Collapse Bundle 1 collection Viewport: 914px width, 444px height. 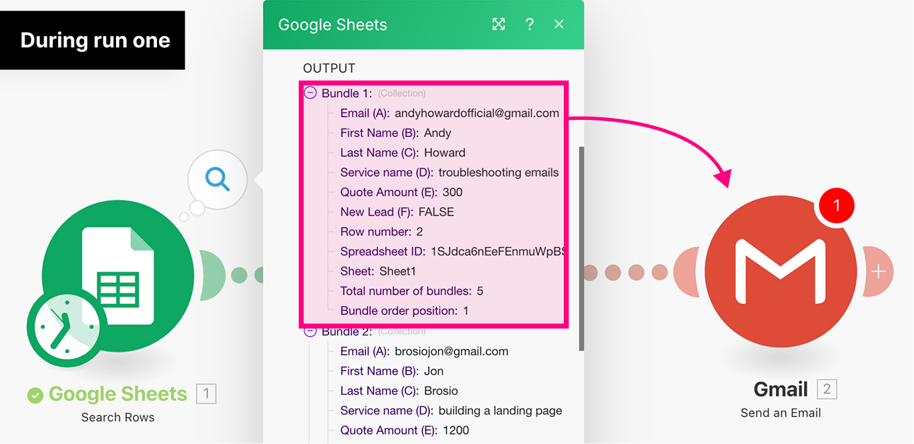[x=310, y=94]
